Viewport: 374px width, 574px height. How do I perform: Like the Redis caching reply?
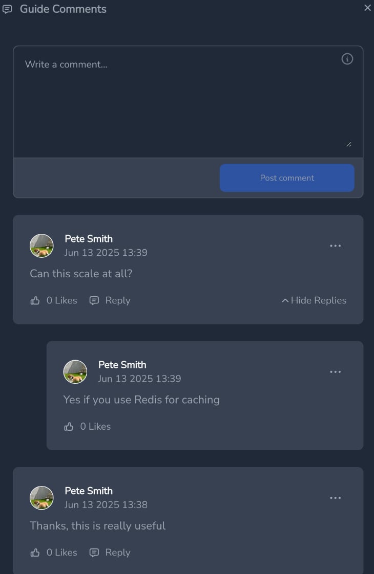coord(69,427)
